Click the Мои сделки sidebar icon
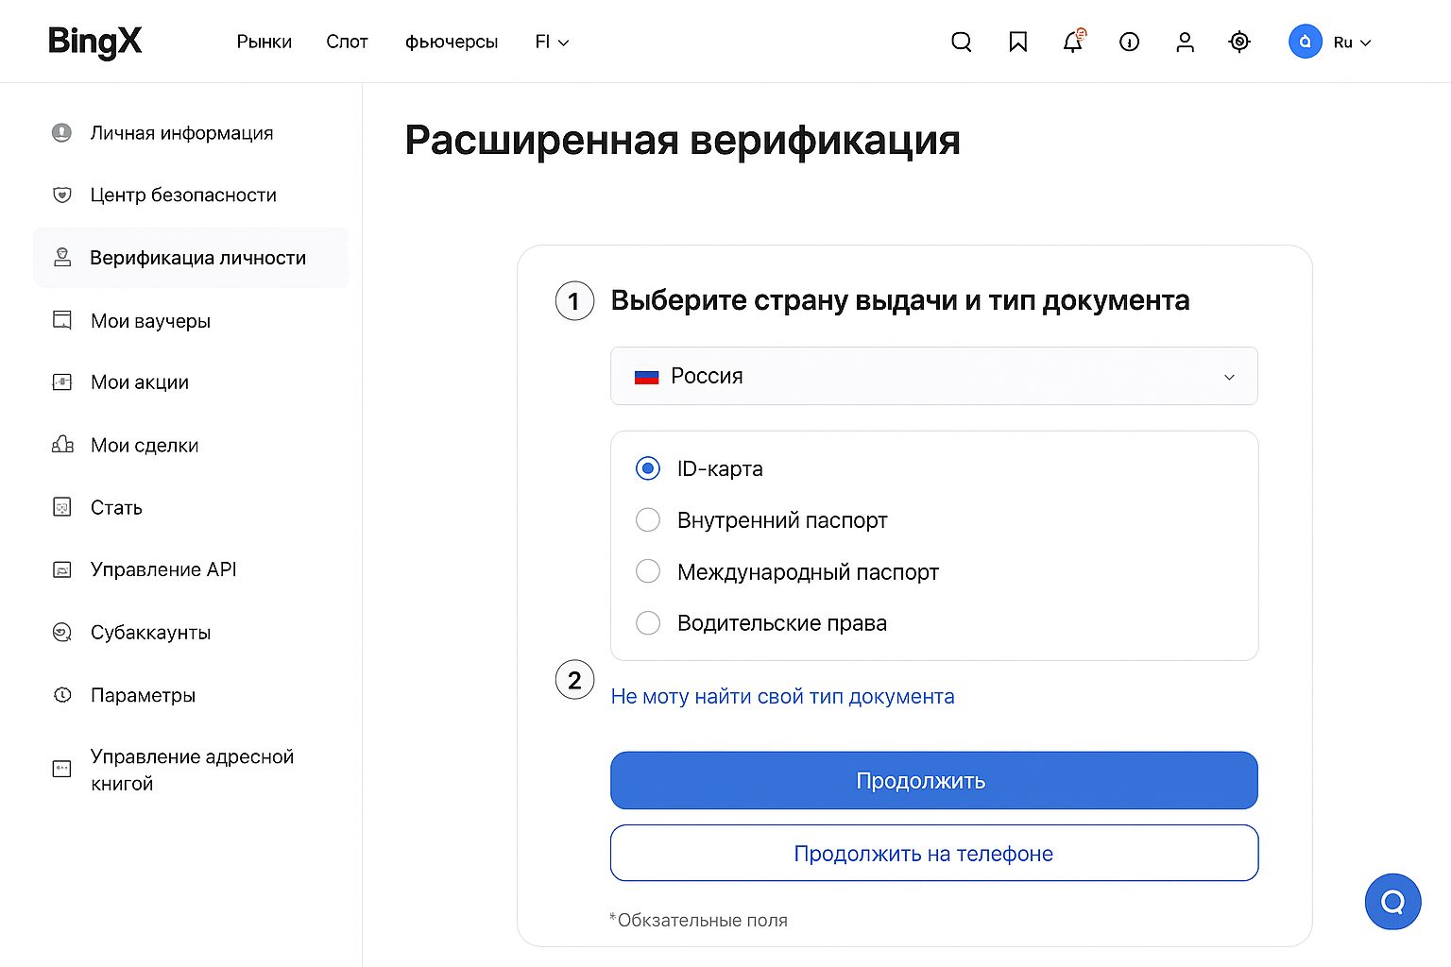 (x=61, y=445)
